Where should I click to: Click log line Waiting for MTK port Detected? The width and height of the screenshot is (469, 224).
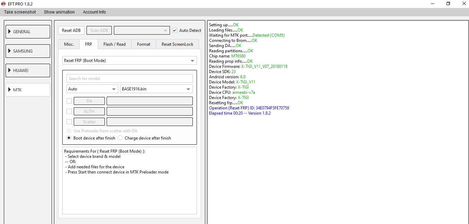(247, 35)
